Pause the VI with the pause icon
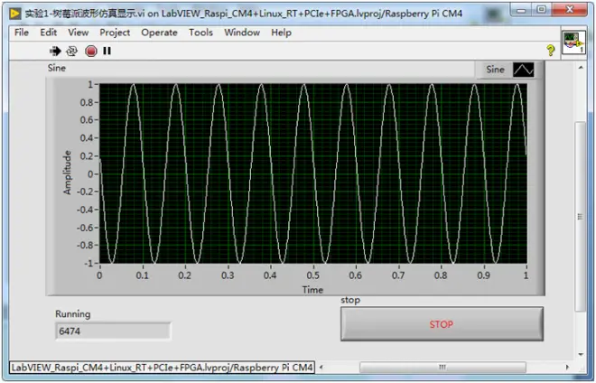The image size is (596, 383). tap(107, 51)
